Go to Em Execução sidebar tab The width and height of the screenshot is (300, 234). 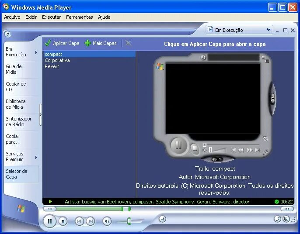coord(16,52)
